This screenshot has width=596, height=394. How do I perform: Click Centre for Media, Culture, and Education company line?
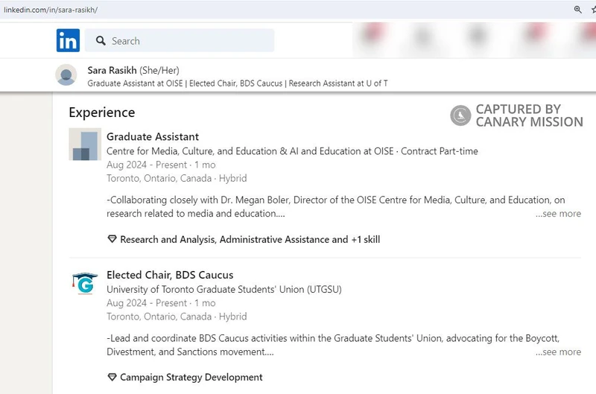click(292, 151)
